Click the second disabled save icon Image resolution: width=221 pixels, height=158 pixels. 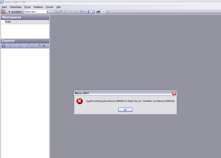click(61, 12)
